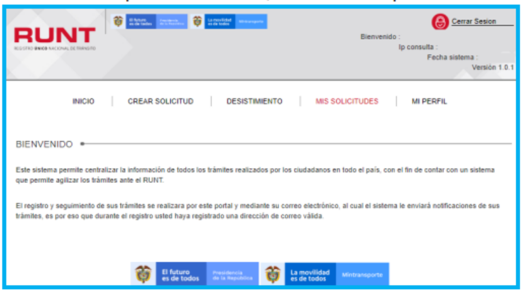Click the Mintransporte banner in the footer
Screen dimensions: 531x299
[x=363, y=274]
